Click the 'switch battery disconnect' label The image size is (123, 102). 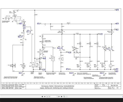39,78
